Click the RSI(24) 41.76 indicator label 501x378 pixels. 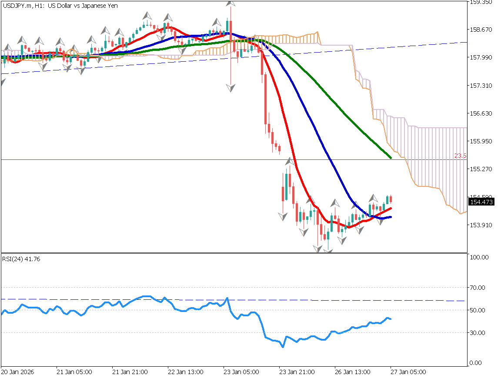21,259
